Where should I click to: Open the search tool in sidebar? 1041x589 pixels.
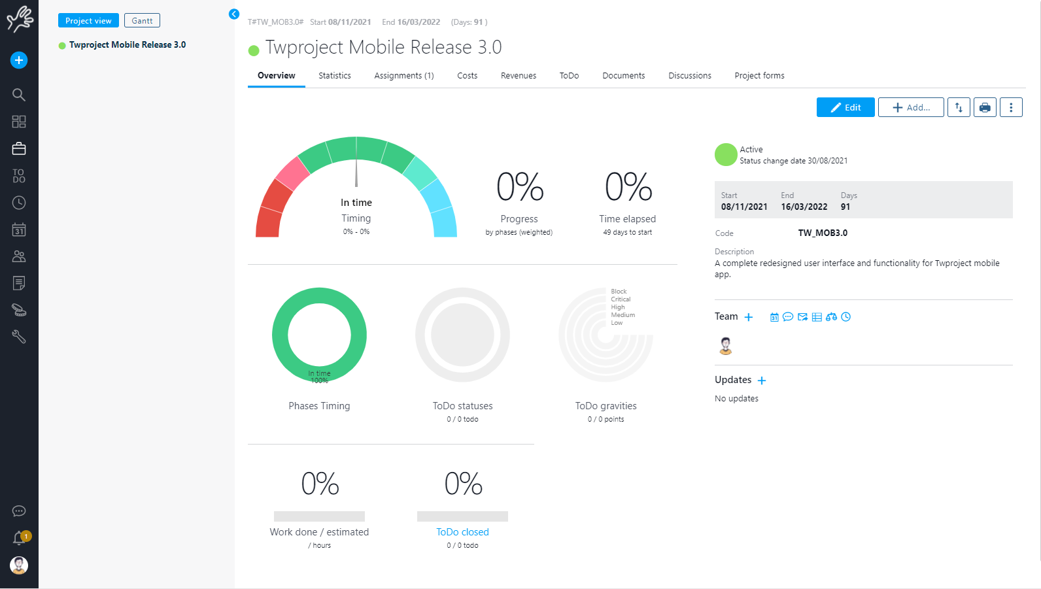tap(19, 95)
